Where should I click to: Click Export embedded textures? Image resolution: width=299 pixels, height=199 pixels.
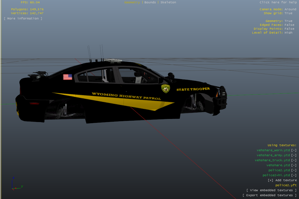pyautogui.click(x=269, y=195)
